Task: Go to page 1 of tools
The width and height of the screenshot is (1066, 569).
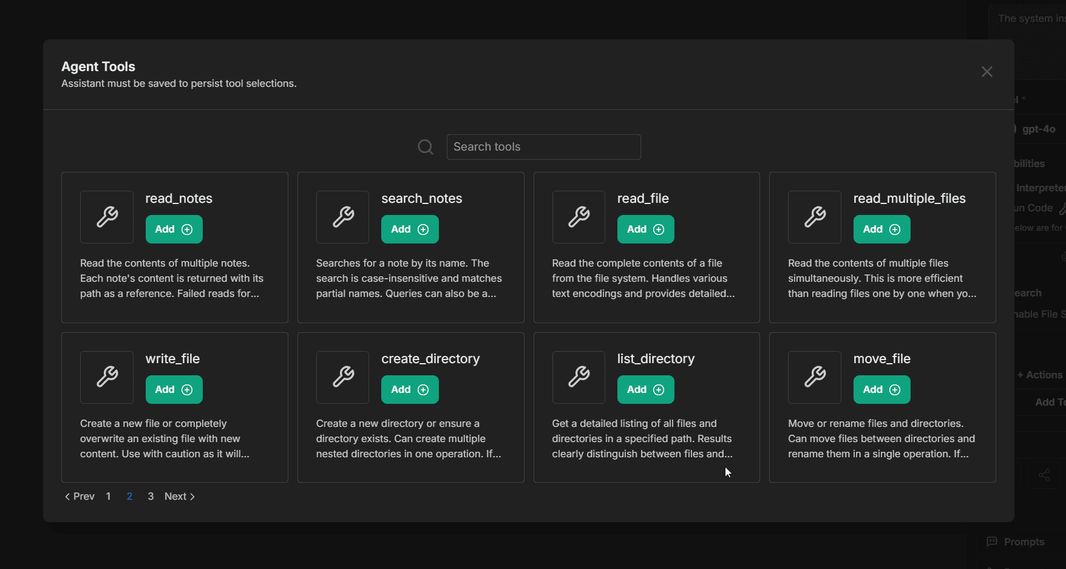Action: click(x=108, y=497)
